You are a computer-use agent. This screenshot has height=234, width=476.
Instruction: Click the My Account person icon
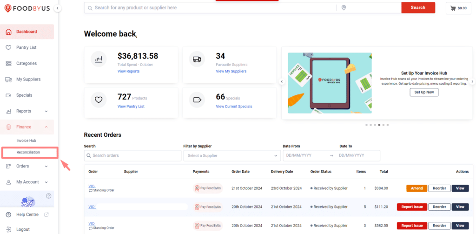coord(8,182)
